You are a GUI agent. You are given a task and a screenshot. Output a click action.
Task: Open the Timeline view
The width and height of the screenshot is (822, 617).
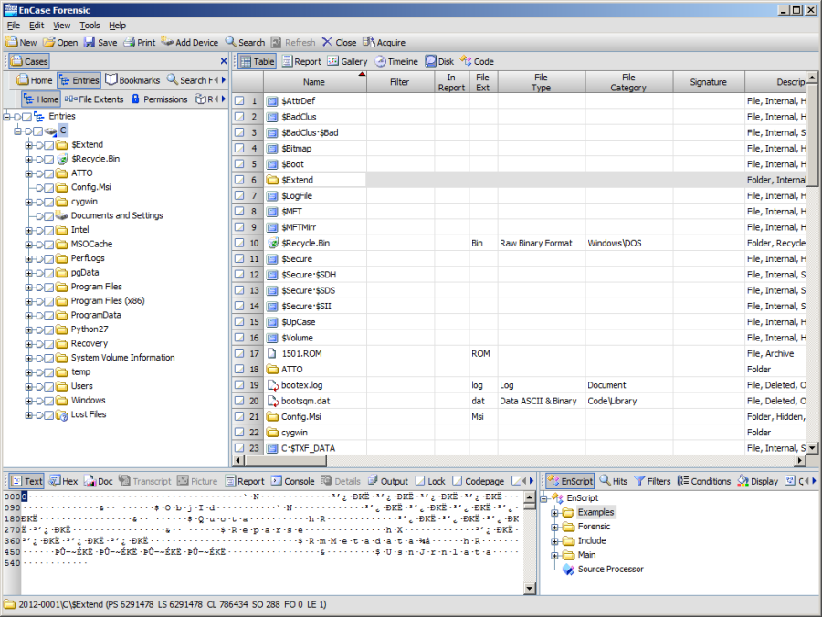tap(380, 61)
